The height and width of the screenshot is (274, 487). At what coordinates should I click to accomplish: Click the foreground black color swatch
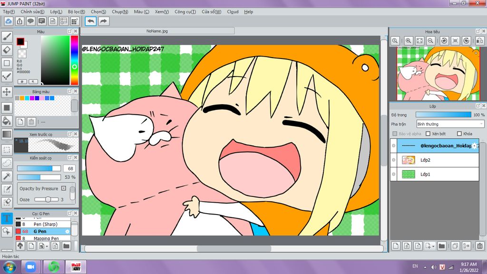click(20, 41)
